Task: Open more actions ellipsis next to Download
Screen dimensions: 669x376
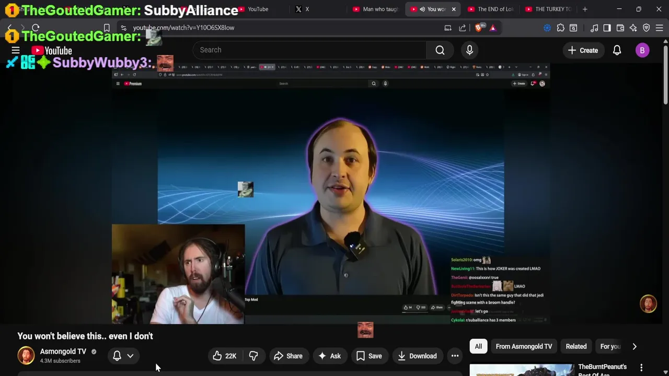Action: 455,356
